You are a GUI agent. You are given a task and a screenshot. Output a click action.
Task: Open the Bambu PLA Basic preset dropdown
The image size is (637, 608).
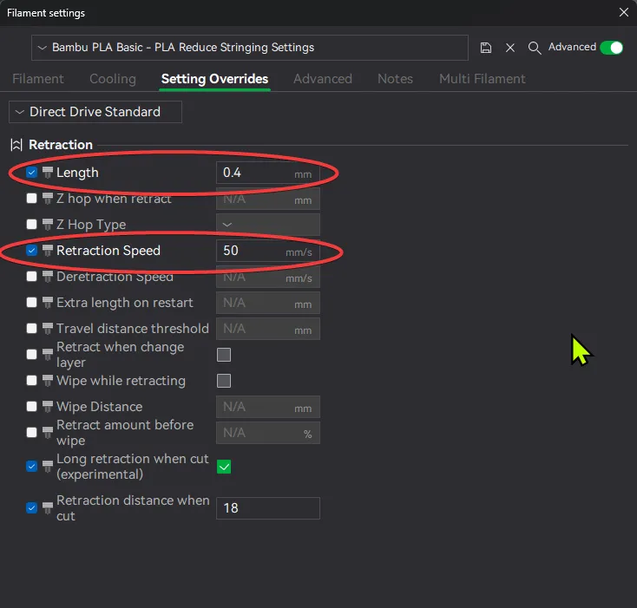[x=249, y=48]
